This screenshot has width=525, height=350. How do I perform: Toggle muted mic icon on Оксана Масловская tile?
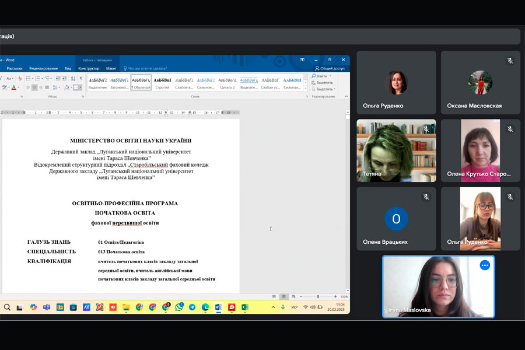pos(510,61)
